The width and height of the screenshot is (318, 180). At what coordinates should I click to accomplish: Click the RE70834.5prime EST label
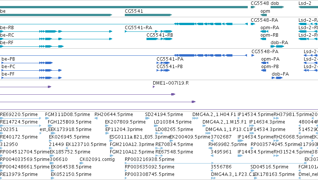(x=174, y=145)
